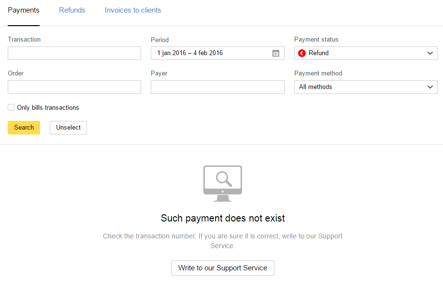Focus the Order input field
Screen dimensions: 443x281
coord(74,87)
